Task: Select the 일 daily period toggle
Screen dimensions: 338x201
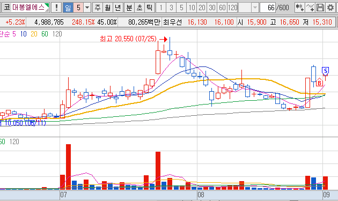Action: coord(68,8)
